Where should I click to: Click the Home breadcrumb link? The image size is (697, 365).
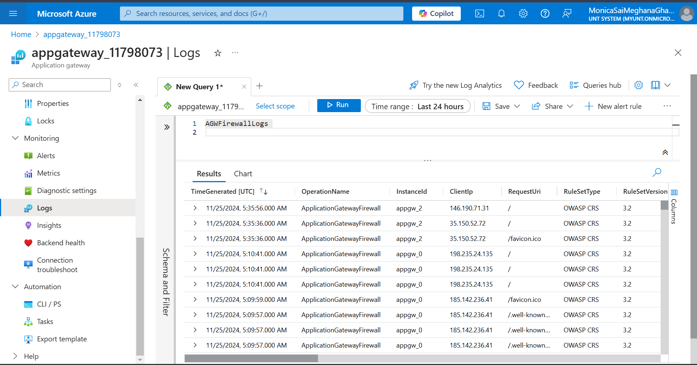[21, 34]
